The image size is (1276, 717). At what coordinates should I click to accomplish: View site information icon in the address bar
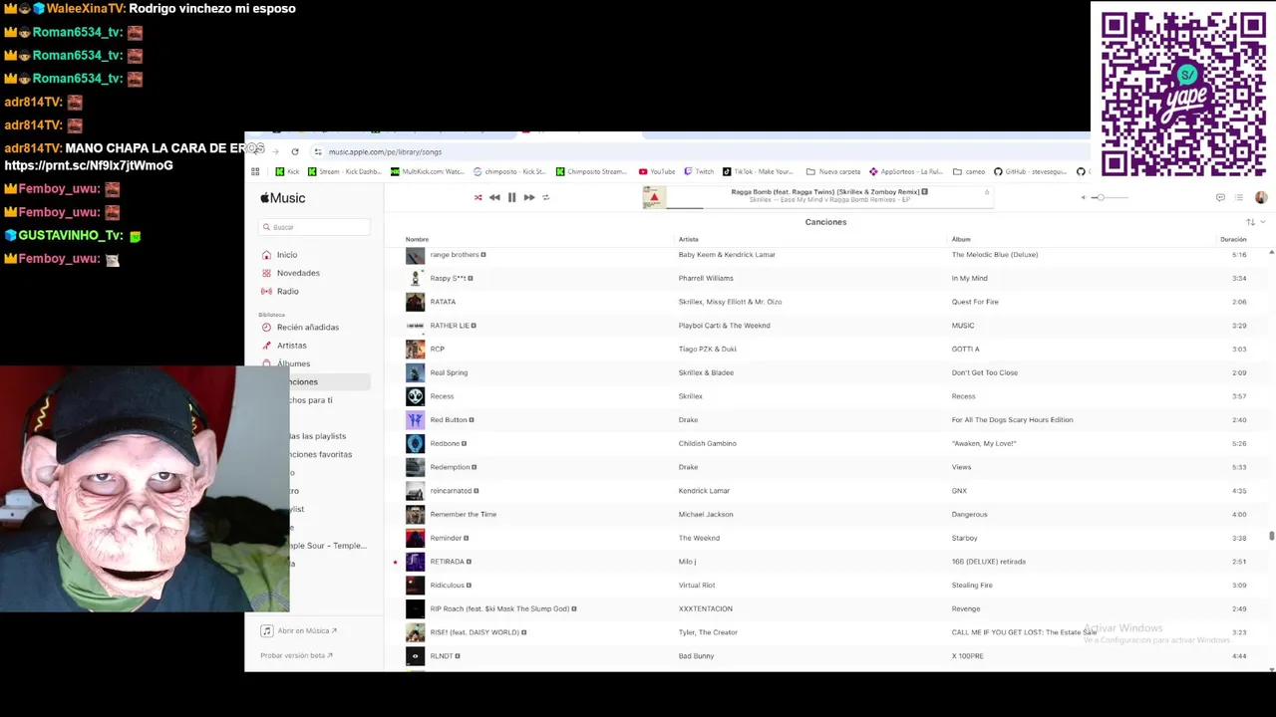[317, 151]
